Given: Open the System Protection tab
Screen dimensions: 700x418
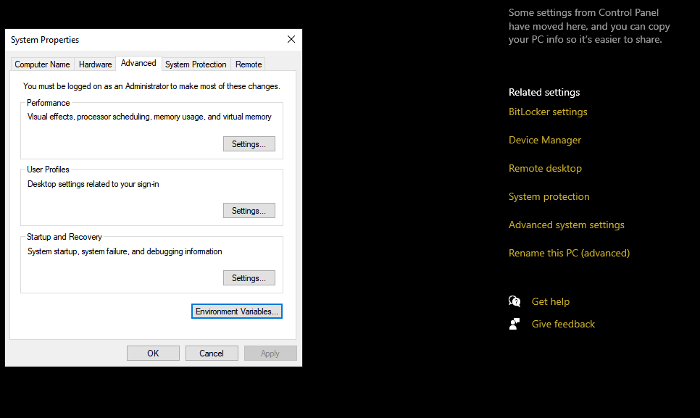Looking at the screenshot, I should 196,64.
